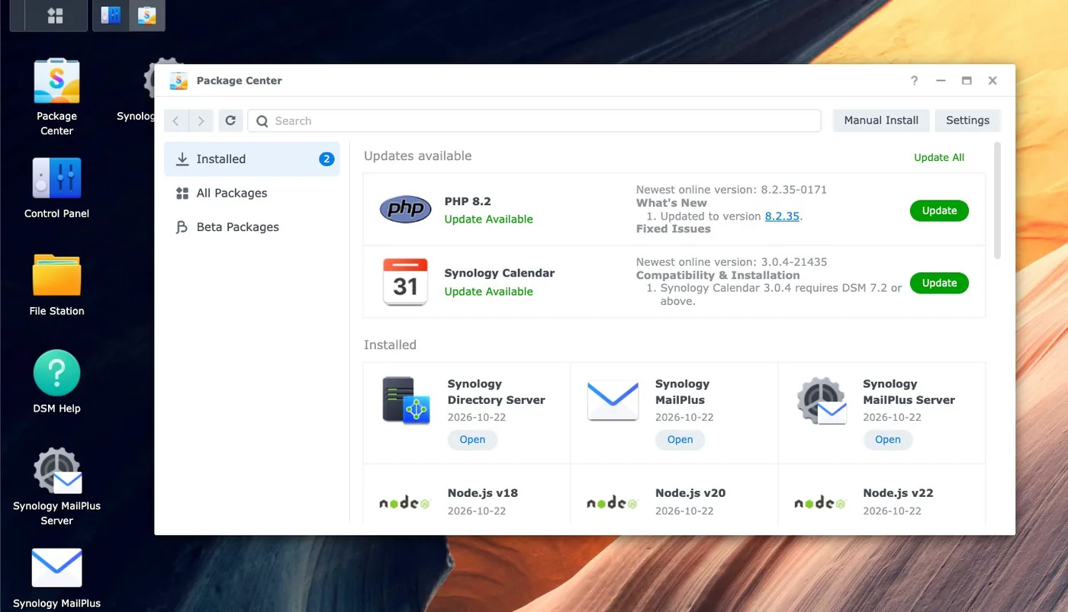Go forward with the right arrow button
The width and height of the screenshot is (1068, 612).
click(x=201, y=120)
